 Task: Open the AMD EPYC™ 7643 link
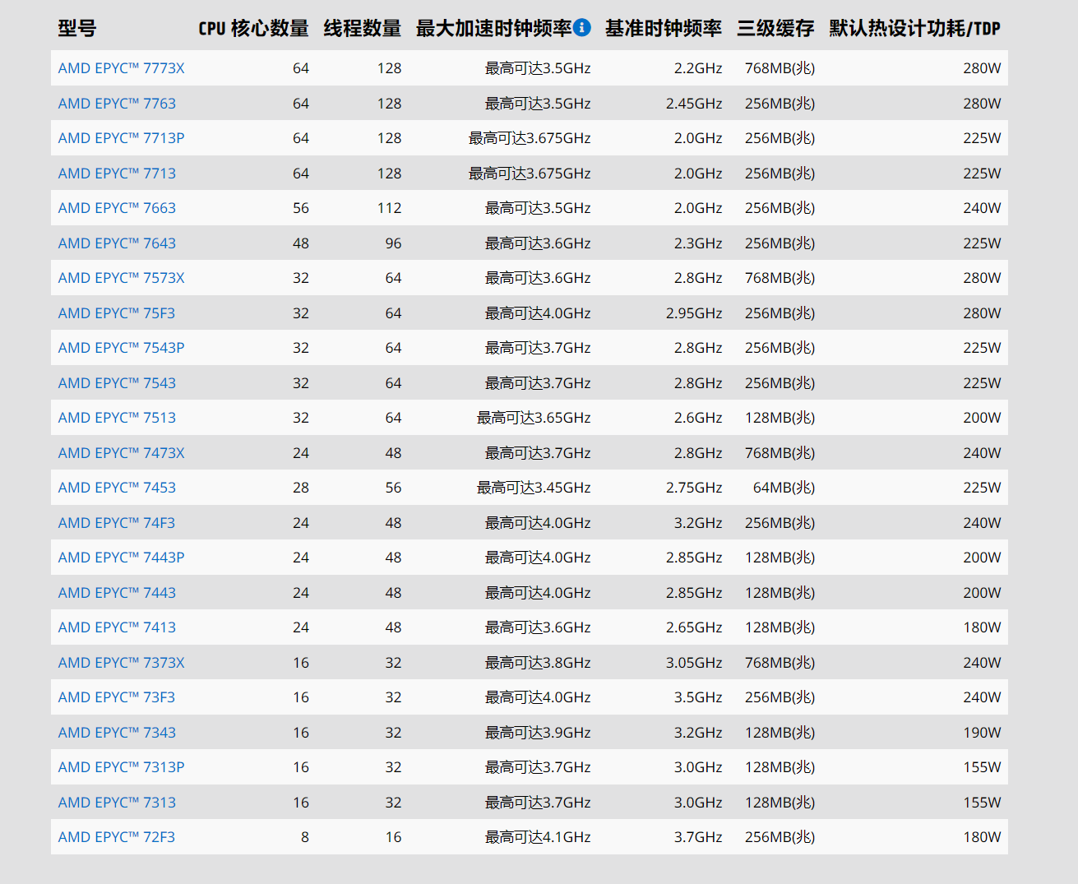tap(117, 243)
